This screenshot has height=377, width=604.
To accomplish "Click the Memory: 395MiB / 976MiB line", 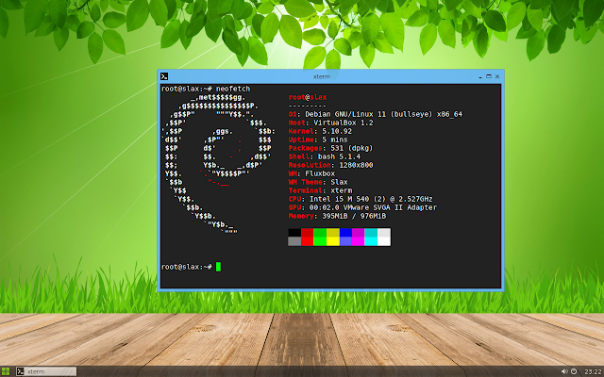I will tap(338, 216).
